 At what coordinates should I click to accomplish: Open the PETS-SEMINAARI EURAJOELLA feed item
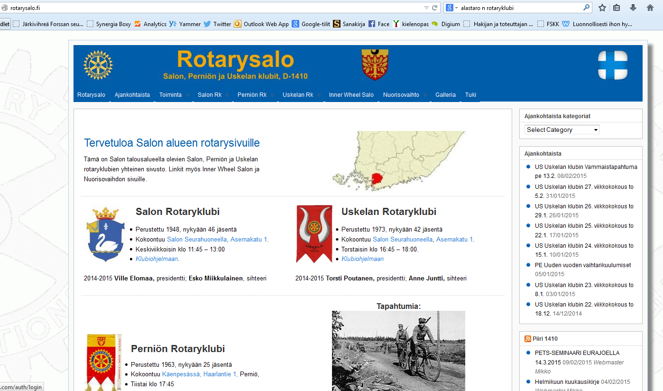tap(577, 357)
